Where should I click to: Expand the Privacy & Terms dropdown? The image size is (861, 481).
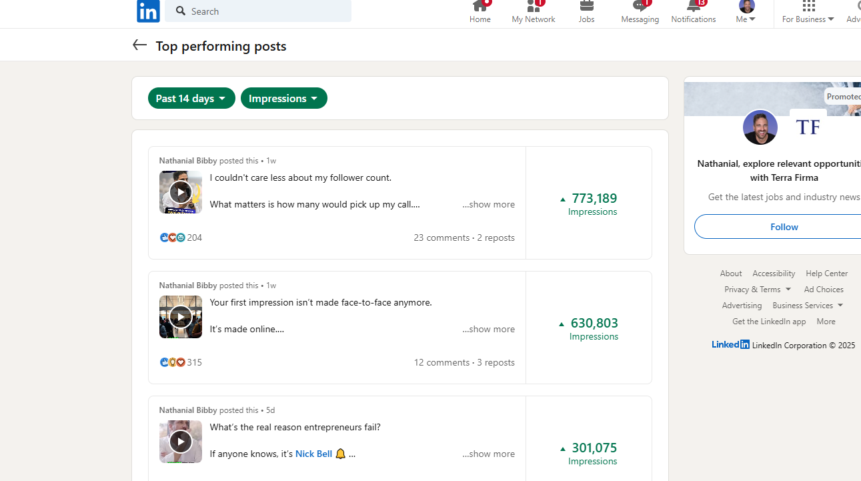coord(758,290)
